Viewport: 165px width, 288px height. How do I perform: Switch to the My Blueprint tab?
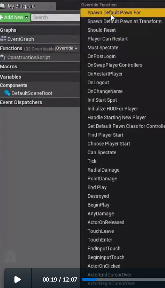pyautogui.click(x=28, y=6)
